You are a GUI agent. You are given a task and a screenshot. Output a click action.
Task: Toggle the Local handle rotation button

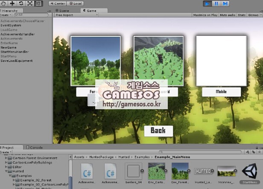coord(75,3)
